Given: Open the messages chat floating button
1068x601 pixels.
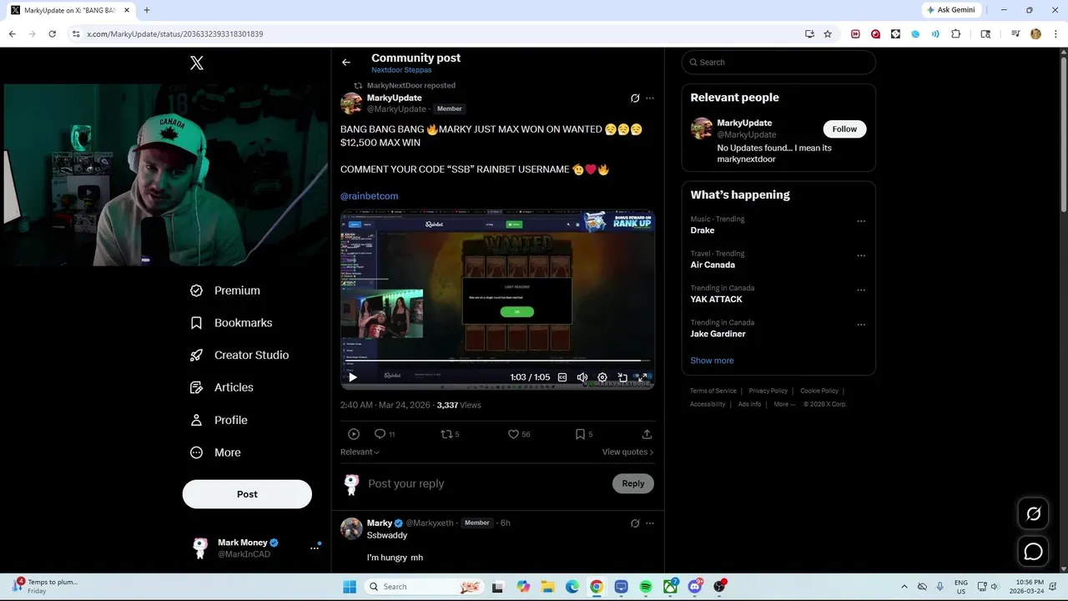Looking at the screenshot, I should 1033,552.
